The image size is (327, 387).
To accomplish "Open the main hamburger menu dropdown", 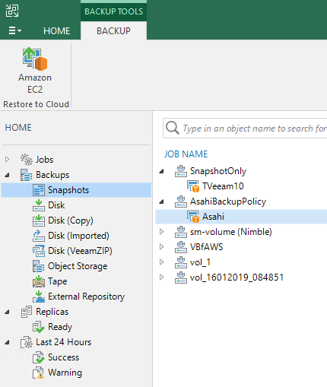I will [x=14, y=30].
